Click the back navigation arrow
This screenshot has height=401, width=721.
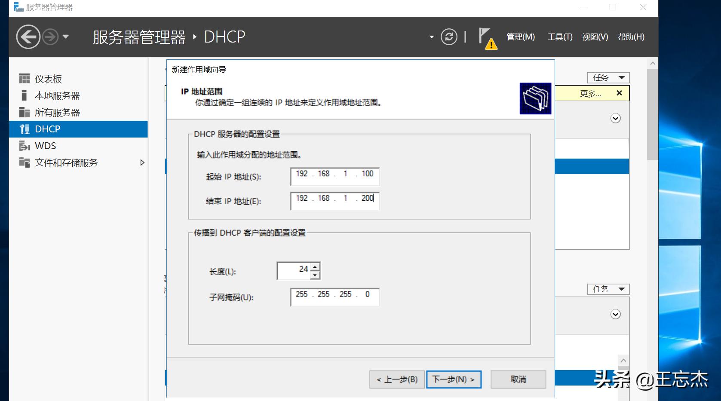[28, 37]
